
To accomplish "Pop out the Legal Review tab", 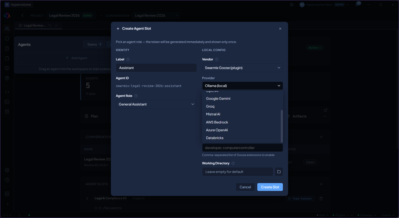I will click(x=50, y=26).
